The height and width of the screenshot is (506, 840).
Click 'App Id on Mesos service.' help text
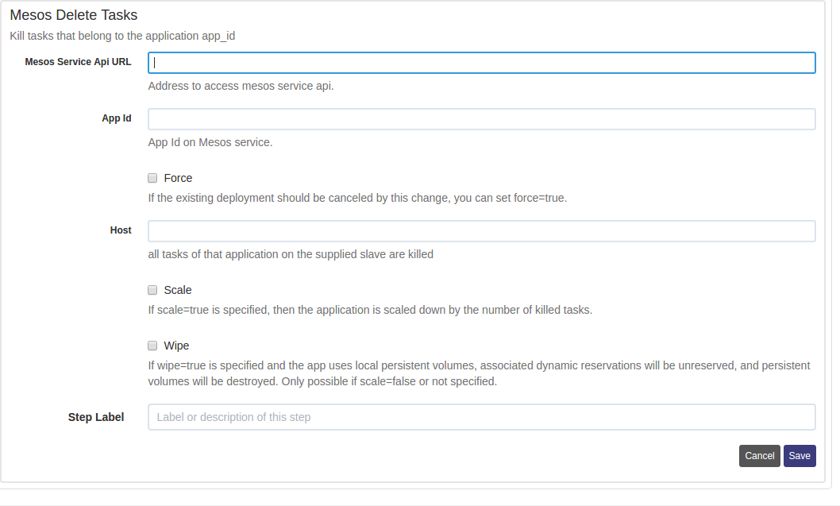point(210,142)
